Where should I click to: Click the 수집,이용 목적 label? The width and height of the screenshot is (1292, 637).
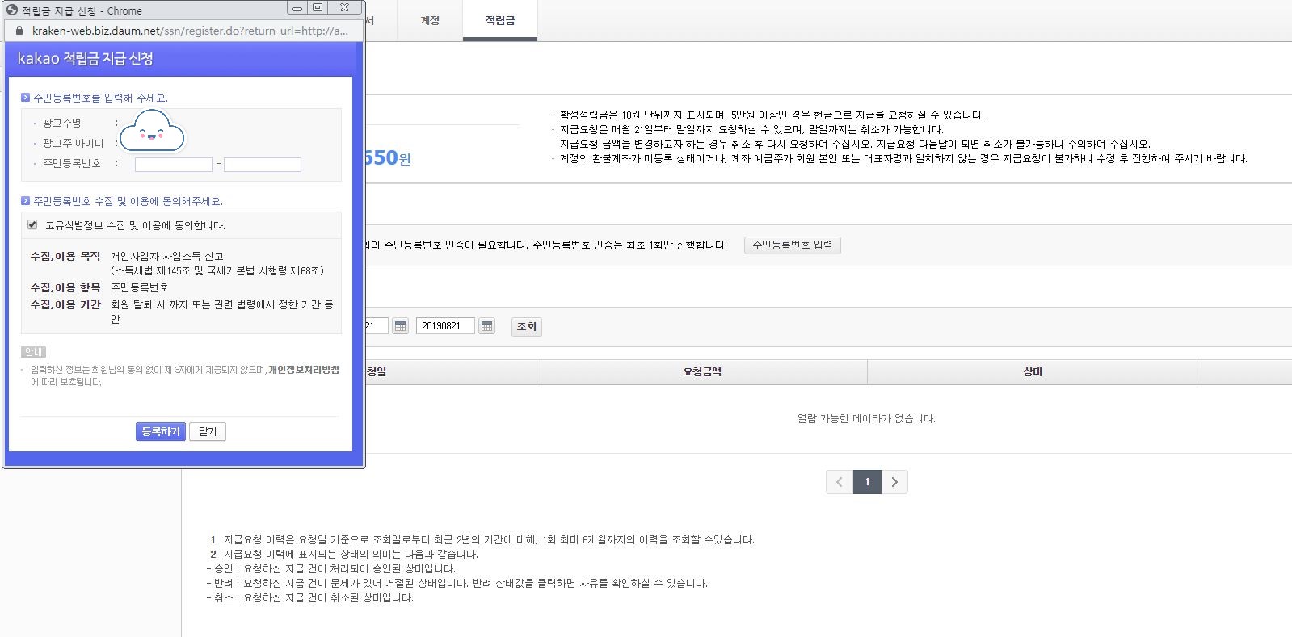65,256
